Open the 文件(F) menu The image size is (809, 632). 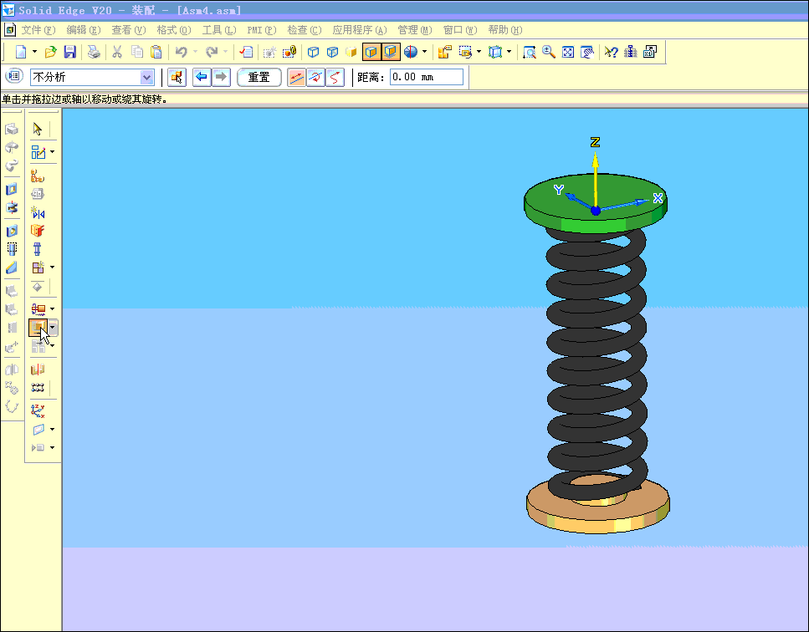pyautogui.click(x=38, y=30)
